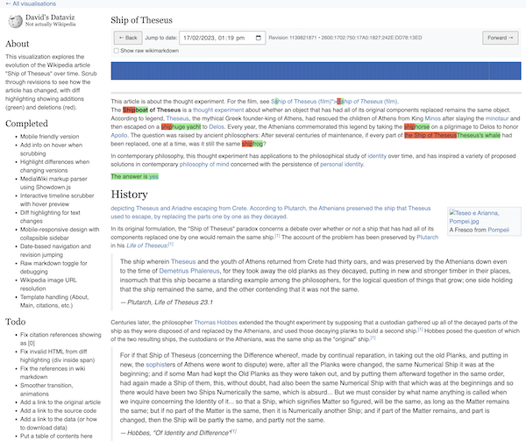Viewport: 526px width, 441px height.
Task: Follow the minotaur link
Action: (497, 118)
